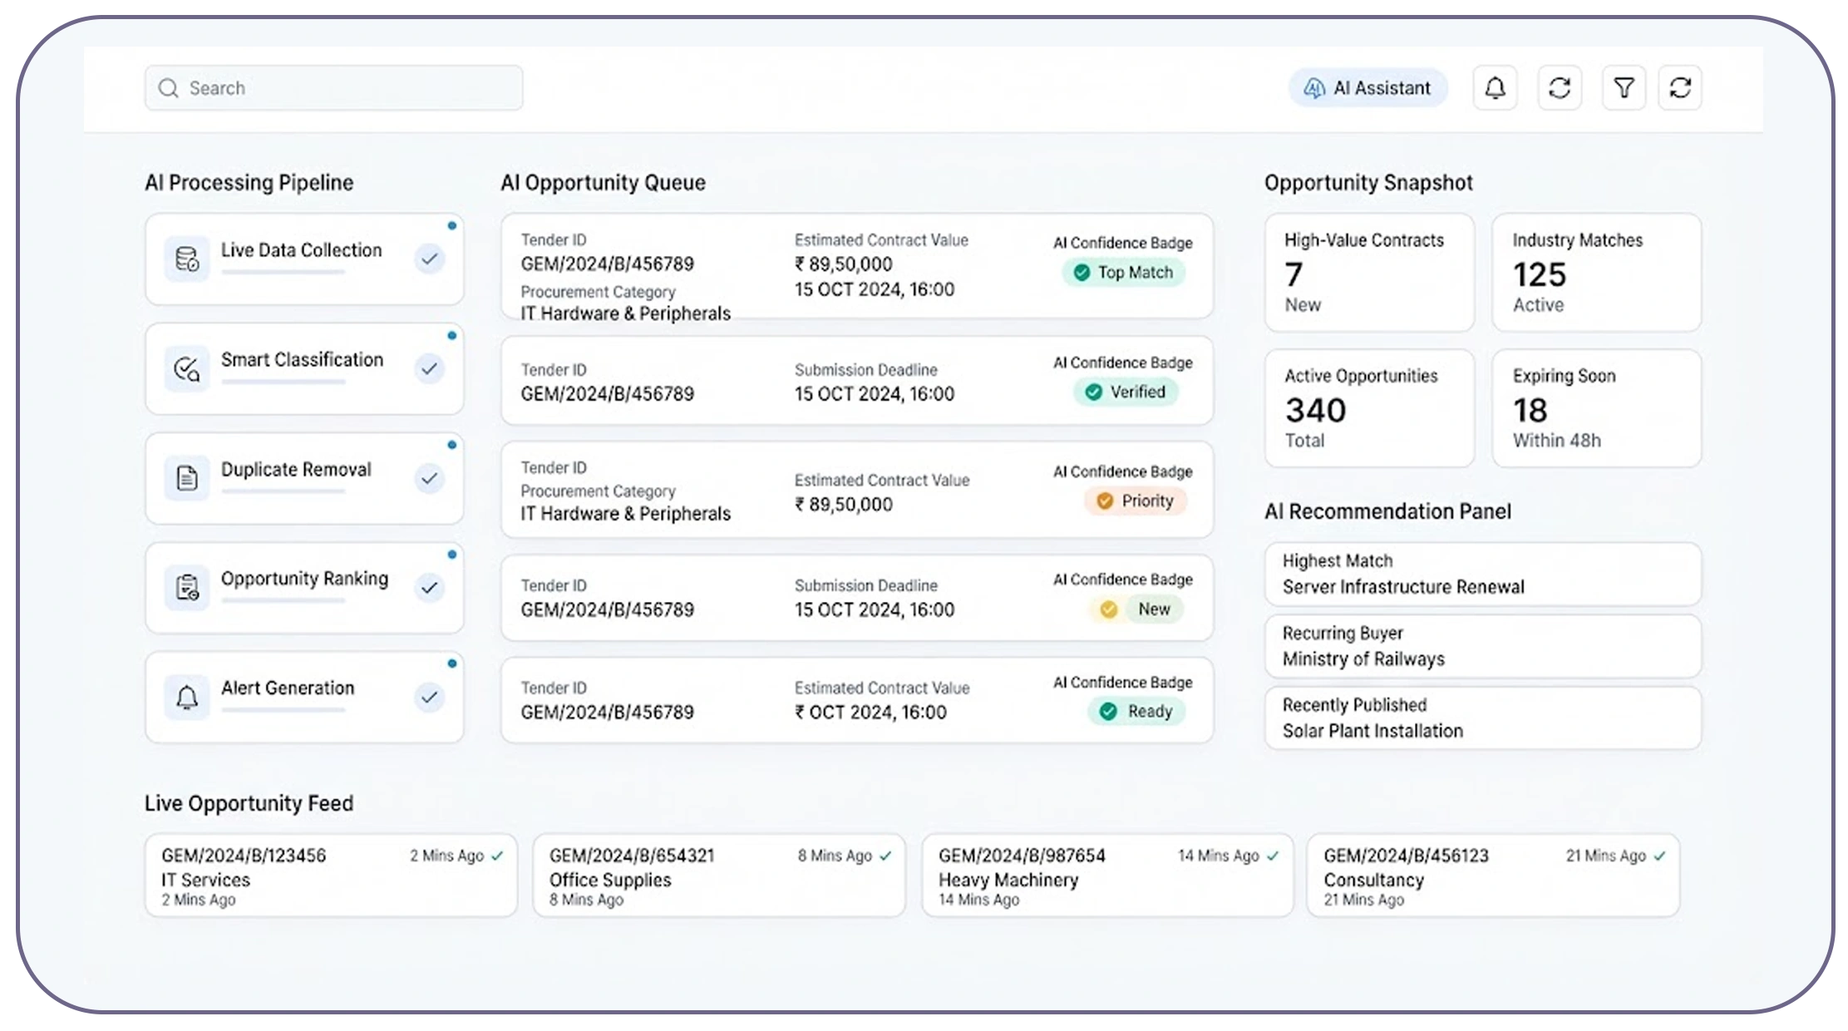Toggle the Alert Generation checkmark
The height and width of the screenshot is (1031, 1848).
coord(429,697)
